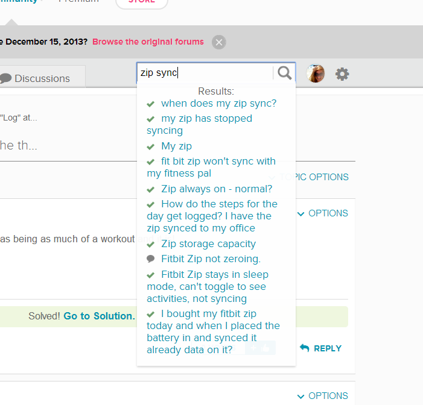Open result 'my zip has stopped syncing'
Screen dimensions: 423x405
pos(199,124)
